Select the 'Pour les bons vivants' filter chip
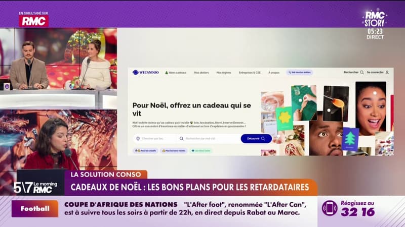The height and width of the screenshot is (227, 405). tap(174, 150)
